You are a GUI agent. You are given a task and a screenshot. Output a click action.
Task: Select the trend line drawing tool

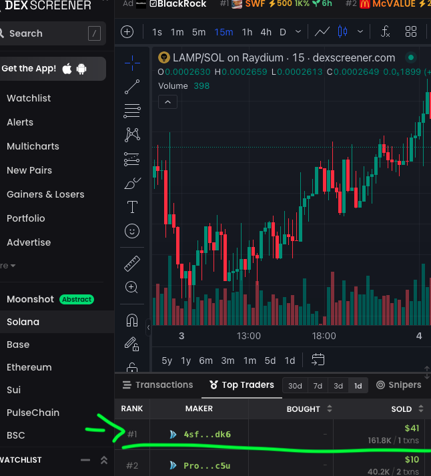pos(132,87)
